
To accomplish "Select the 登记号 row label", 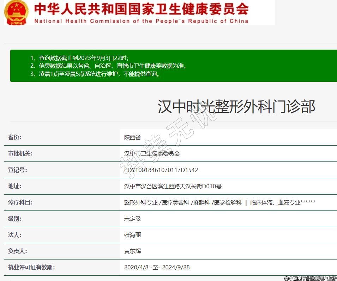I will coord(17,170).
